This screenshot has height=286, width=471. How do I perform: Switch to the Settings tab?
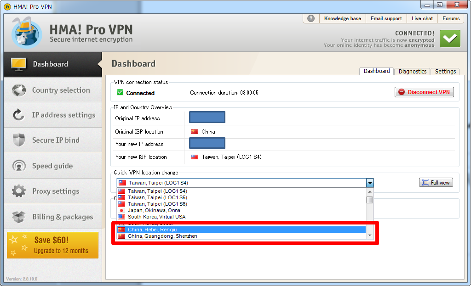(445, 71)
